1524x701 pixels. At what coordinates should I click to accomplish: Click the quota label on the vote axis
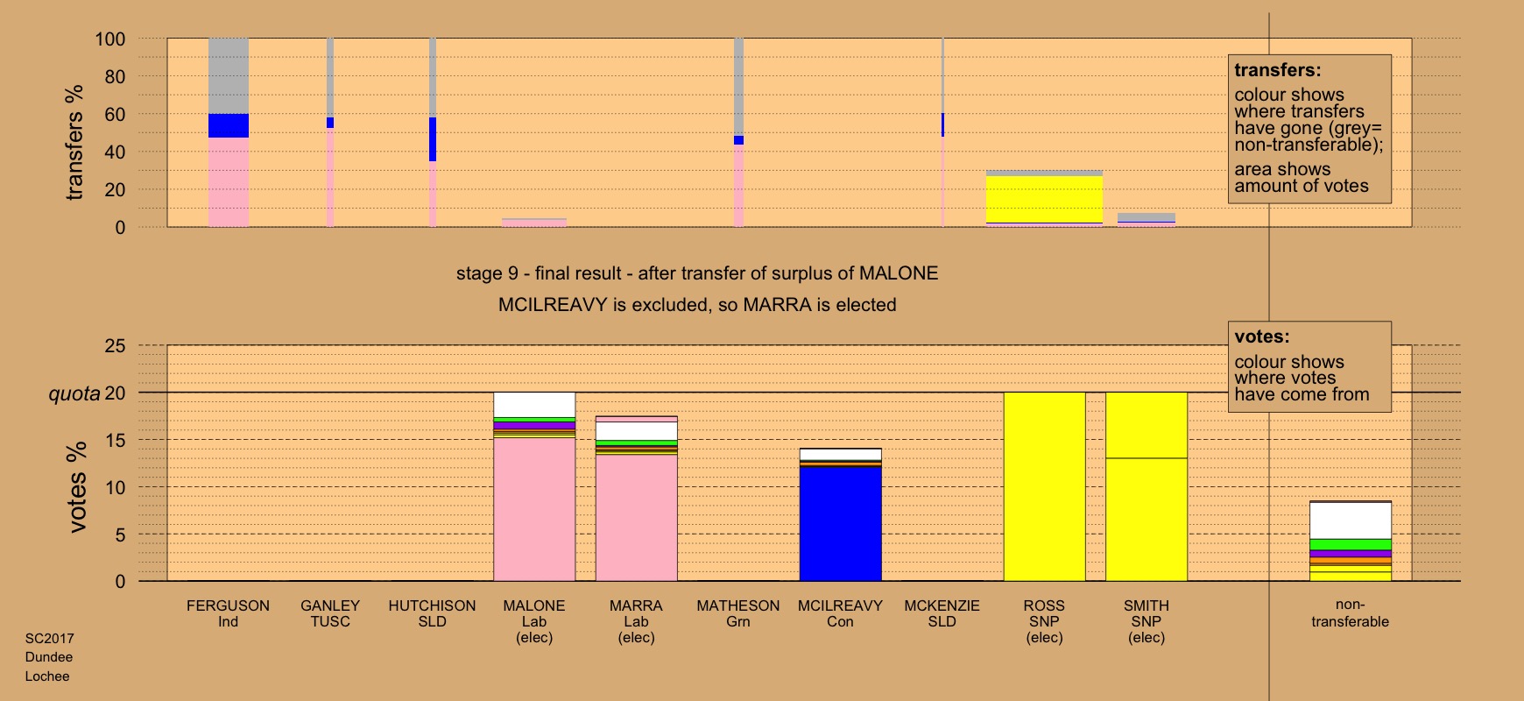74,393
